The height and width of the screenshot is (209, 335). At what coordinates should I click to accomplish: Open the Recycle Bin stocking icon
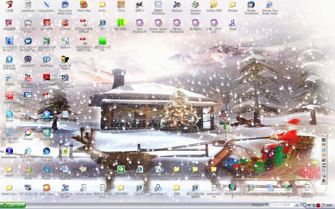point(9,5)
